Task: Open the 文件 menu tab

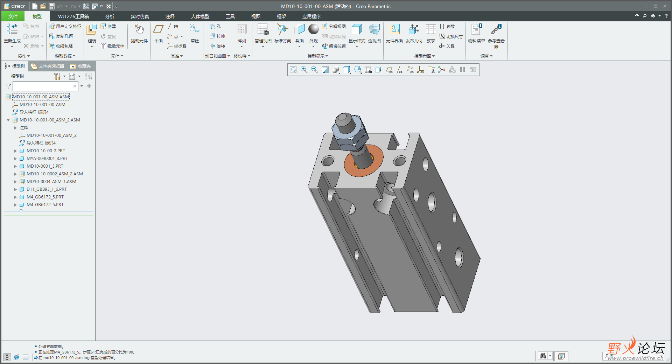Action: (13, 16)
